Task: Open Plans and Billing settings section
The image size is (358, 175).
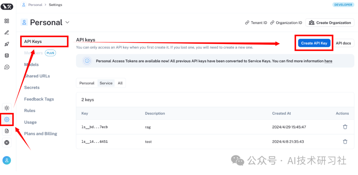Action: [40, 134]
